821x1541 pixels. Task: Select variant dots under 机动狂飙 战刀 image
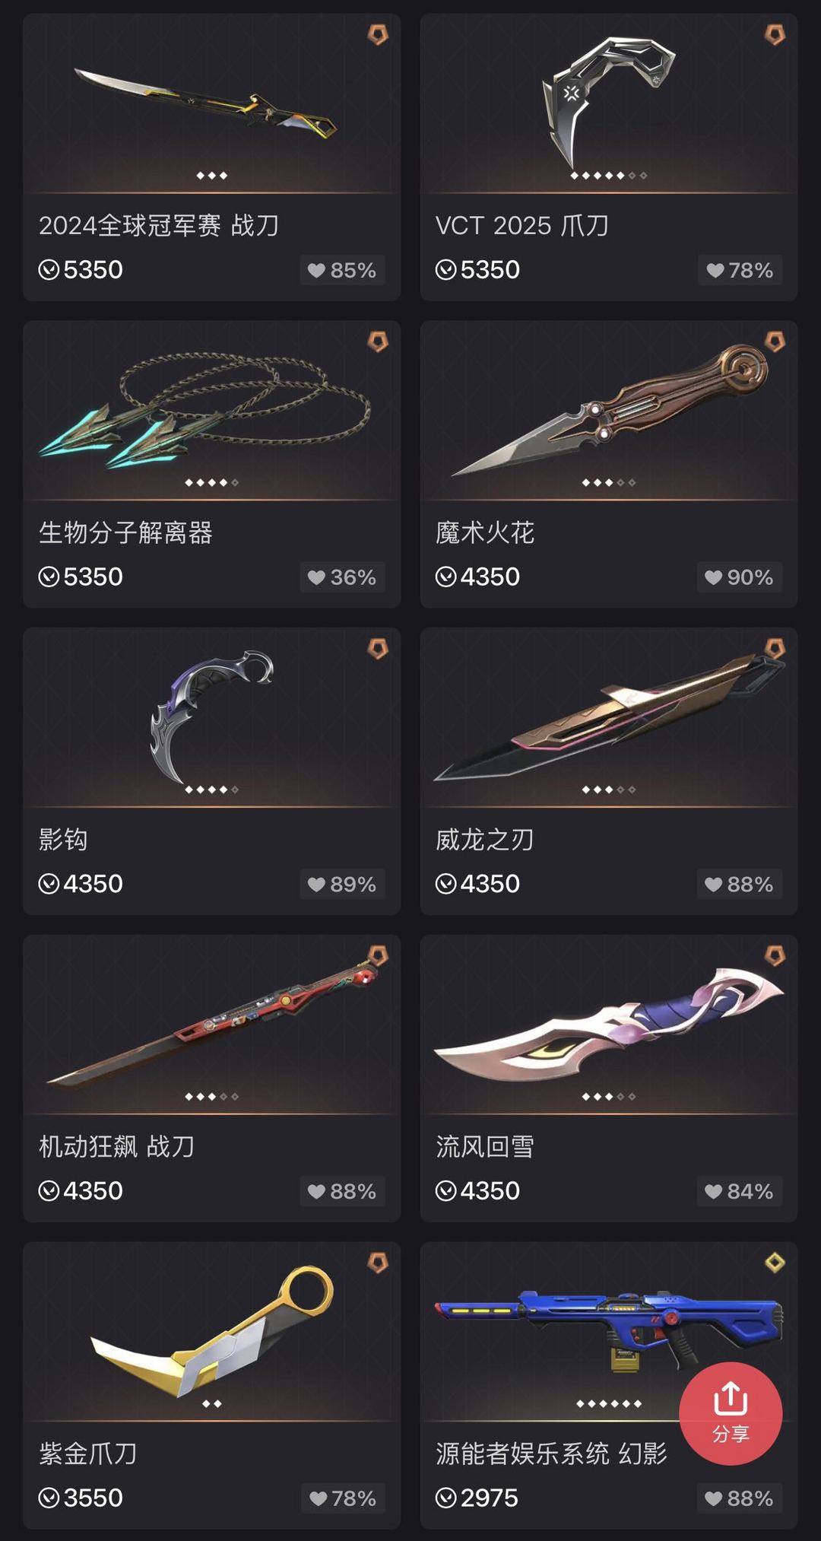211,1097
